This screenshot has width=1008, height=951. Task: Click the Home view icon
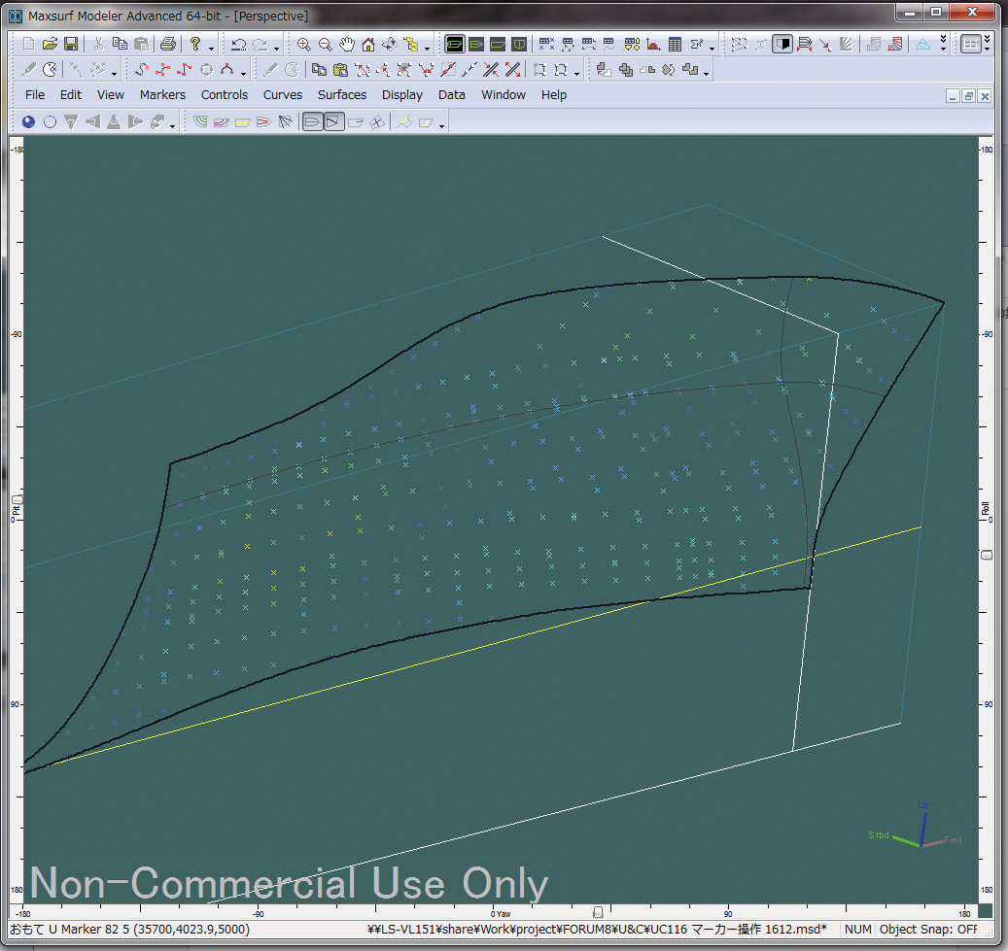[x=367, y=45]
